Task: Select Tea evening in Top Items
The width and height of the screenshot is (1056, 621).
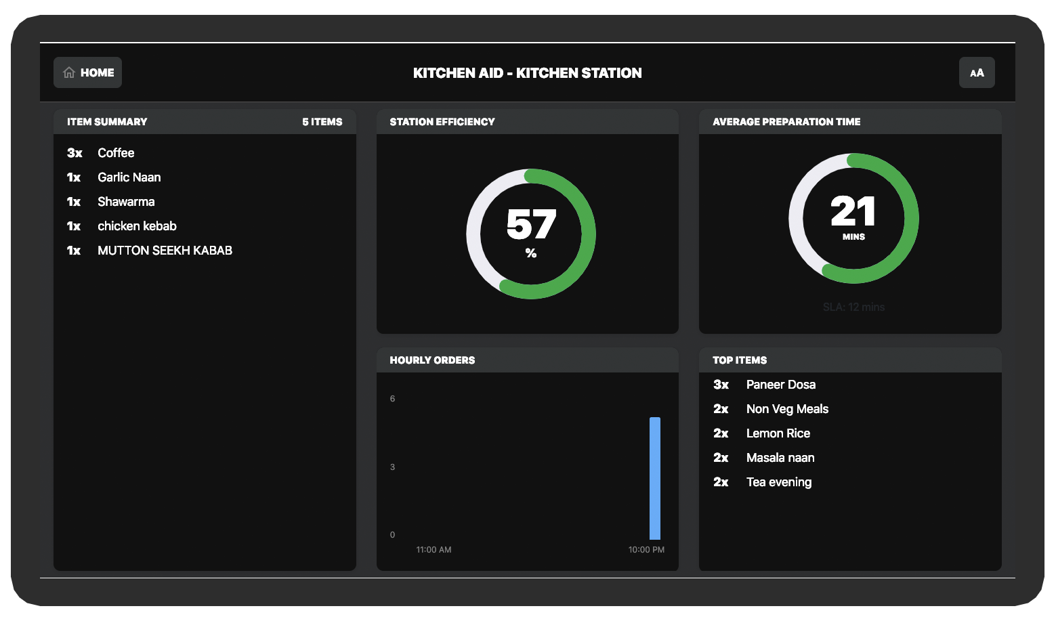Action: pos(778,482)
